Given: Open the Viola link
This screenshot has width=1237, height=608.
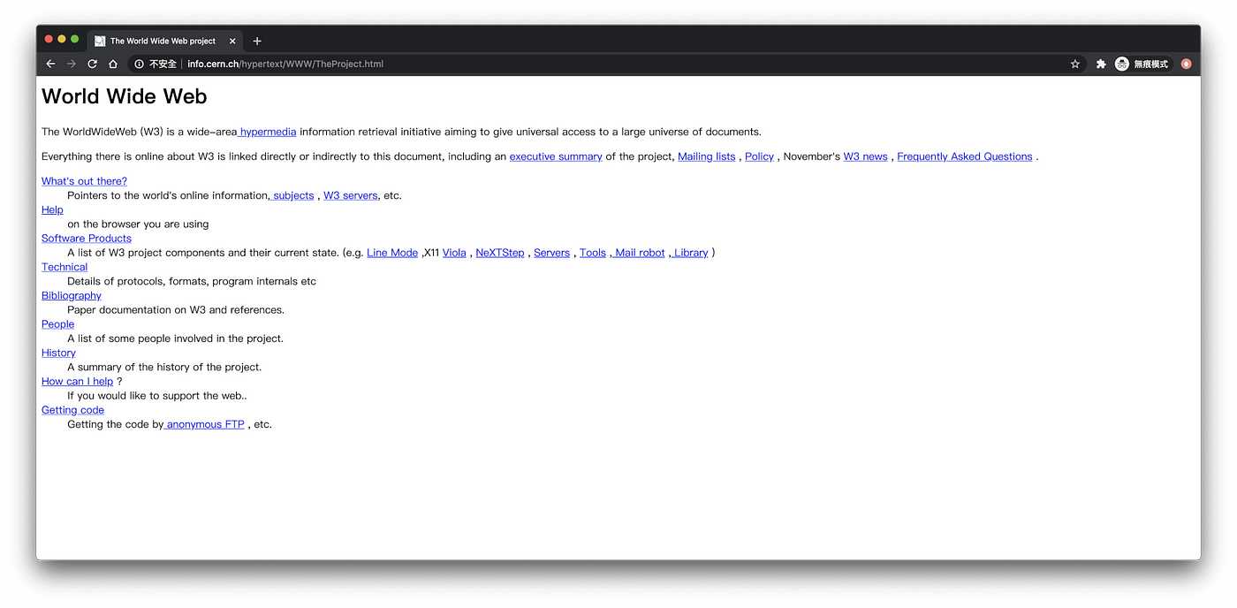Looking at the screenshot, I should click(454, 253).
